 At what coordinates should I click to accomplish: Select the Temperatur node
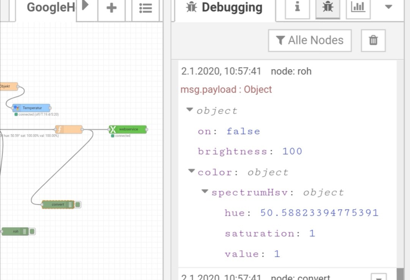(x=32, y=108)
